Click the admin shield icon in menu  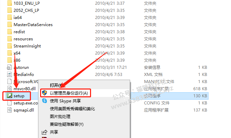[45, 93]
